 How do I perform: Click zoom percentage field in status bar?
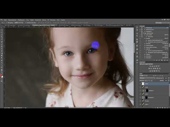[x=6, y=108]
